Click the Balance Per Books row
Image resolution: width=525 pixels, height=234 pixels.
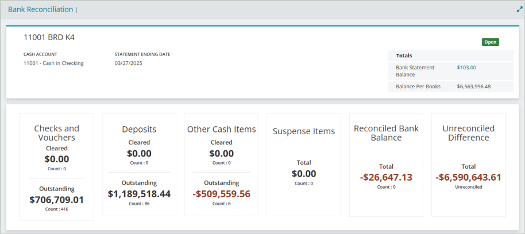[x=451, y=87]
